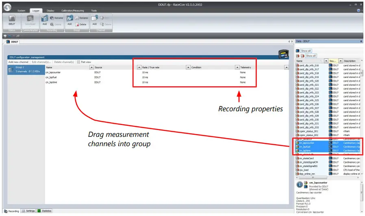
Task: Select cm_lapfuel row in group table
Action: pos(167,78)
